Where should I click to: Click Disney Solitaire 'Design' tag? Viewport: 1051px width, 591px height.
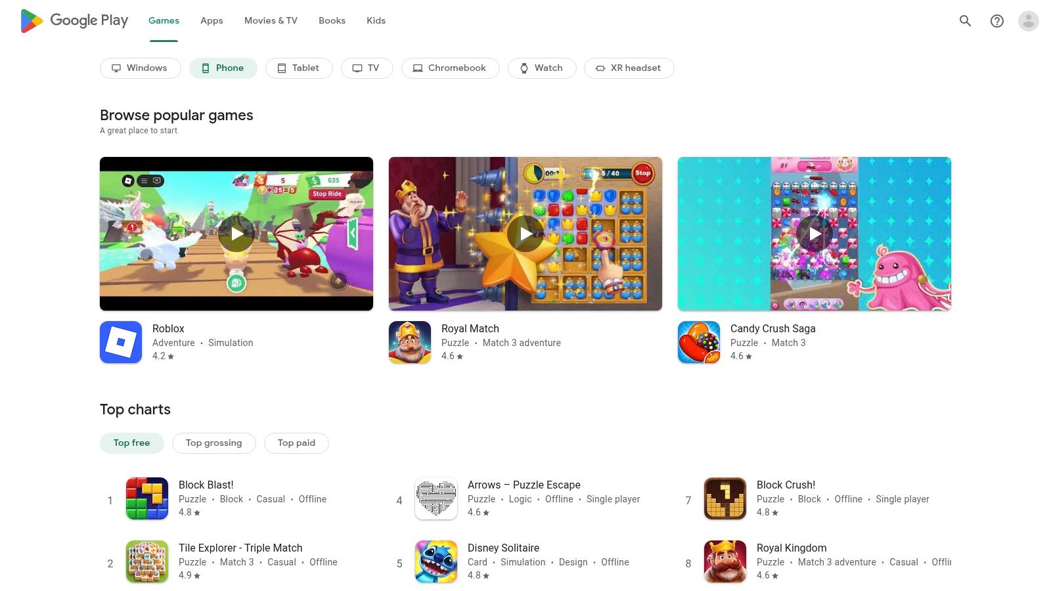(573, 562)
